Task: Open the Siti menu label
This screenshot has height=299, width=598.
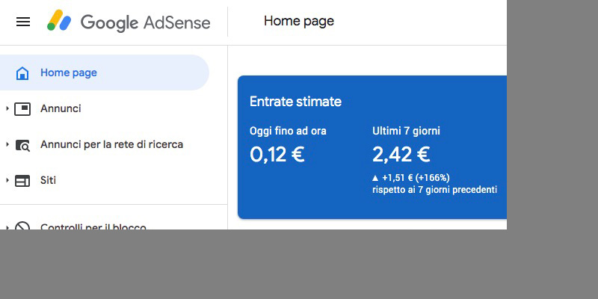Action: click(48, 180)
